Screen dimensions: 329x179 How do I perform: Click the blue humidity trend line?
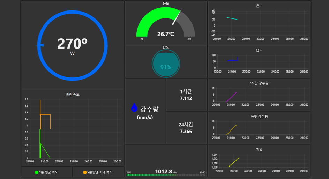232,60
